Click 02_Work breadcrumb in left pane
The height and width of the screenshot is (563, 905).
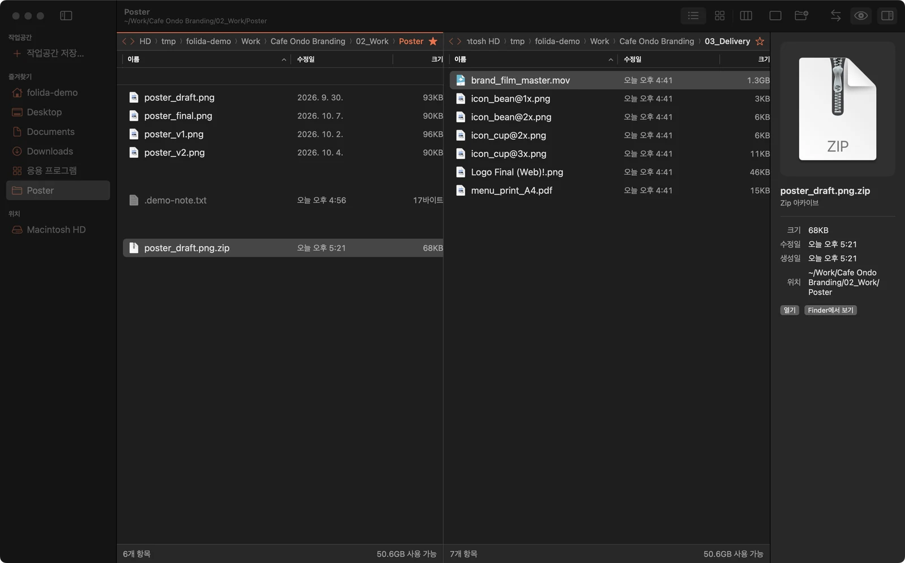tap(372, 41)
